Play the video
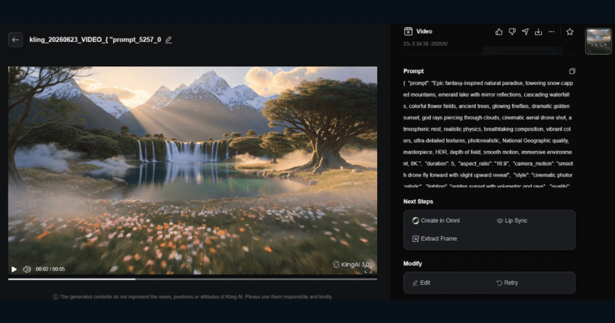This screenshot has height=323, width=615. [14, 270]
